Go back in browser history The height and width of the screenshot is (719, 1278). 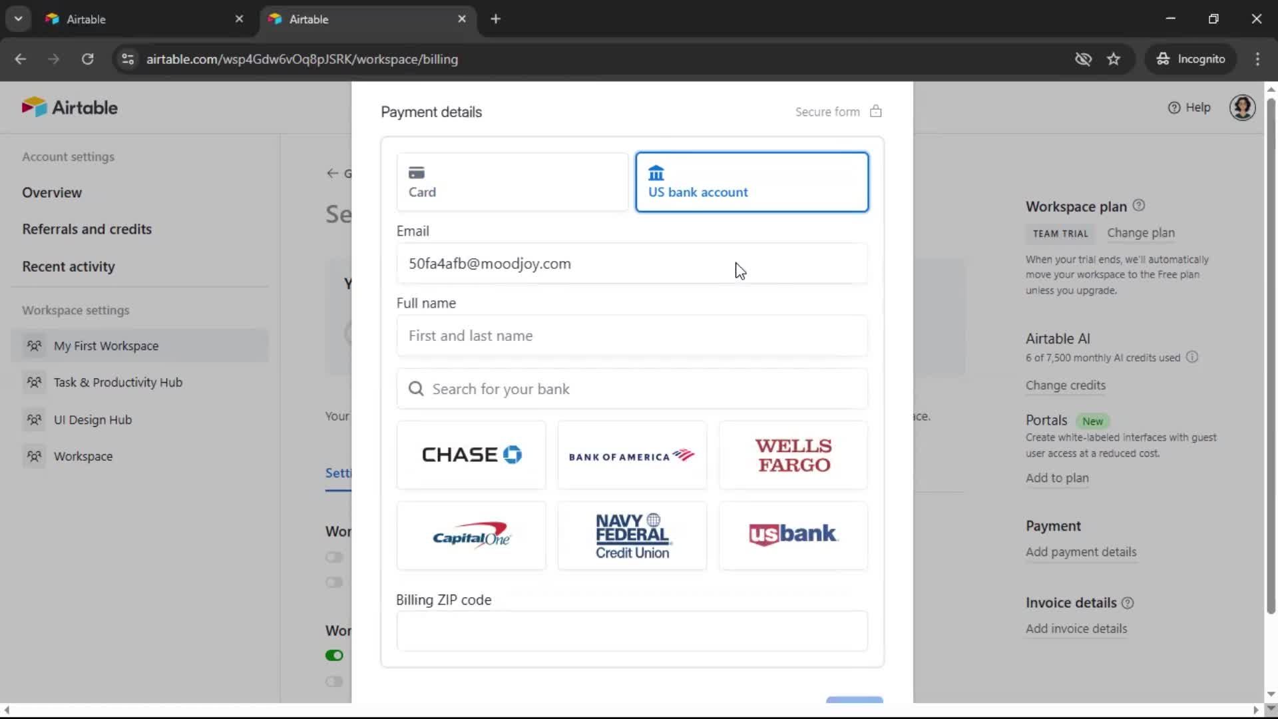(21, 59)
